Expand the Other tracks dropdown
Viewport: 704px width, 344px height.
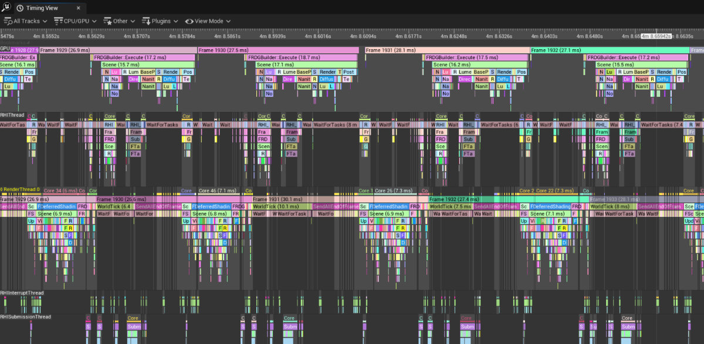click(120, 21)
